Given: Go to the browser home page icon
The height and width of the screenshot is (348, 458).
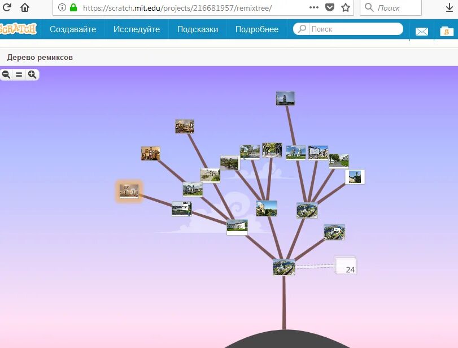Looking at the screenshot, I should [25, 7].
